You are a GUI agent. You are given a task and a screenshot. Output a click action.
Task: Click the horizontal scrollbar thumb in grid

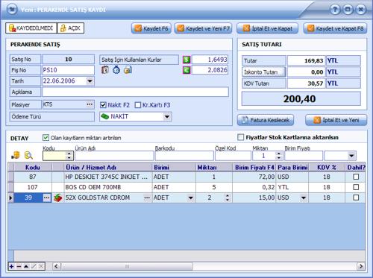click(127, 267)
